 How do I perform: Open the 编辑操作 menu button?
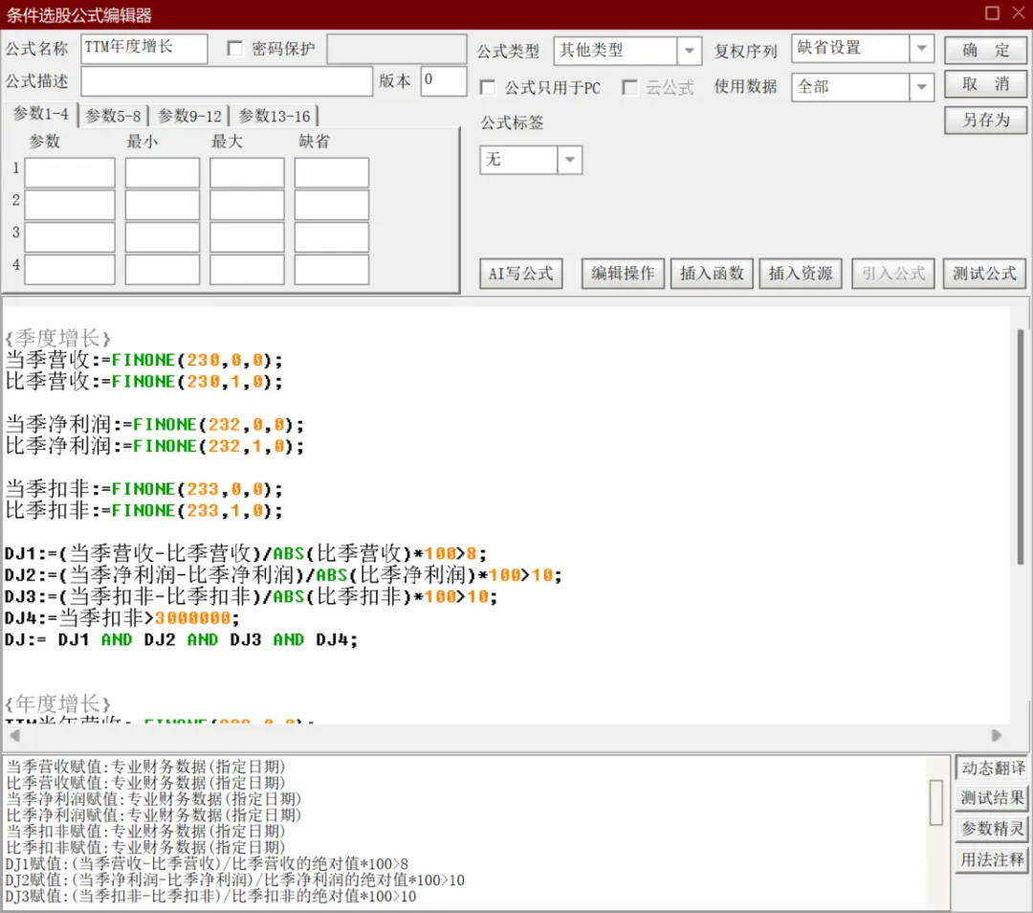pos(623,274)
